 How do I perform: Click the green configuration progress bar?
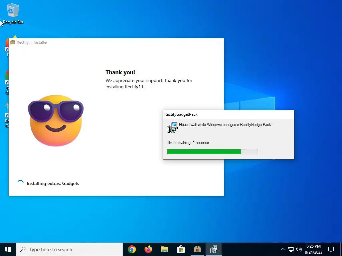click(212, 152)
